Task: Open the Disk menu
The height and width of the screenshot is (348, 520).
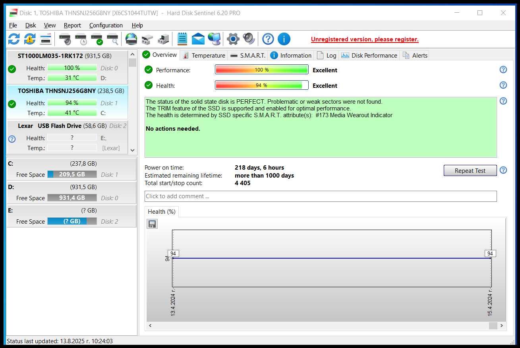Action: [x=31, y=25]
